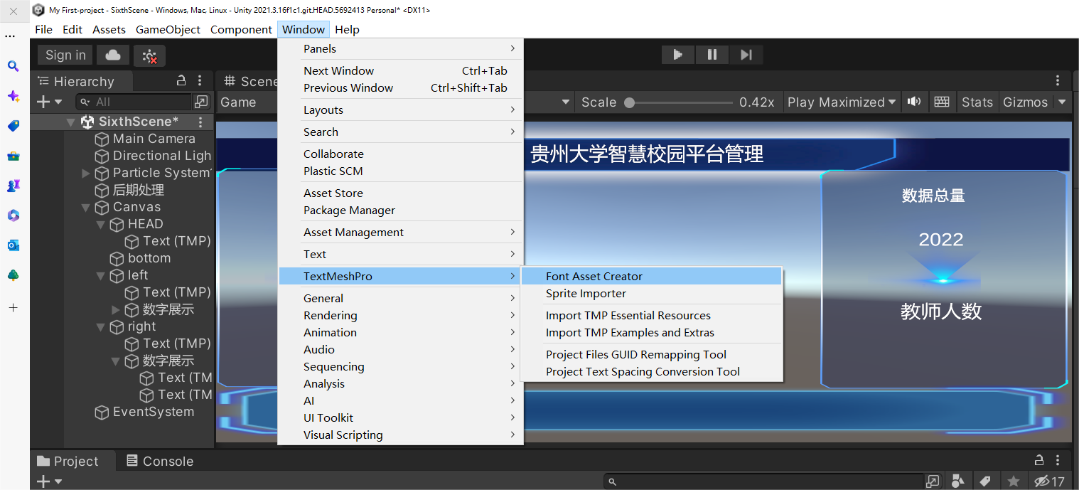Open the Help menu

coord(347,29)
